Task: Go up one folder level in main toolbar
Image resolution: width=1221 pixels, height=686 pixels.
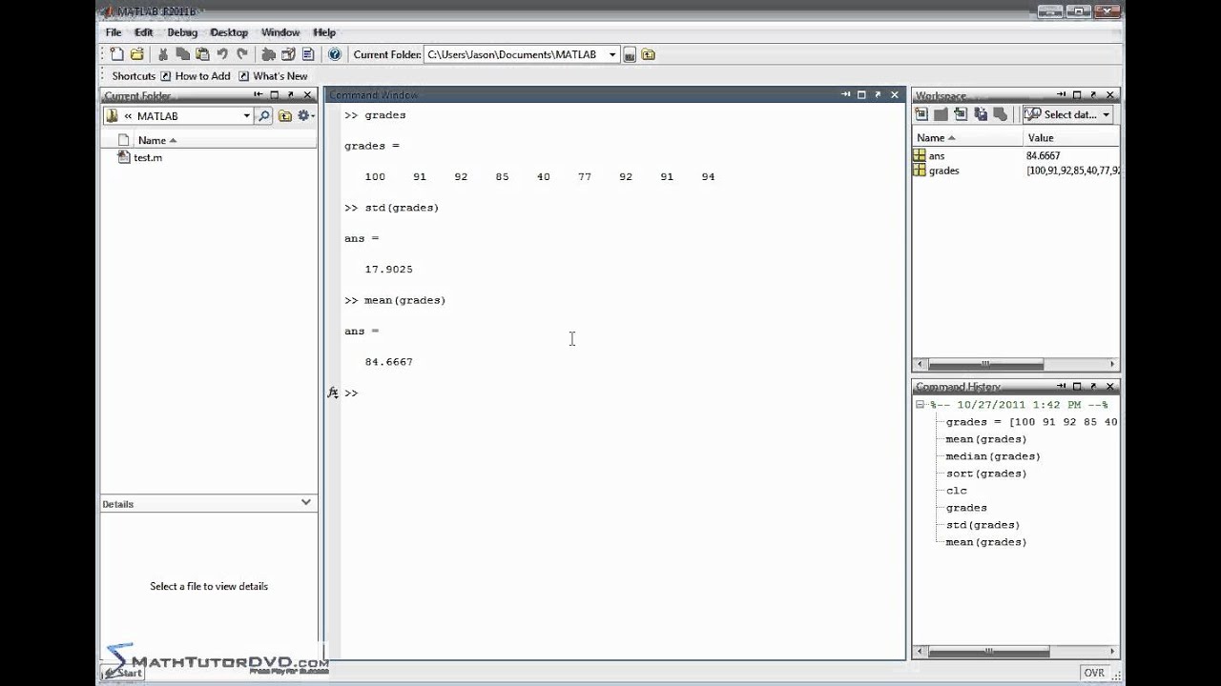Action: coord(649,55)
